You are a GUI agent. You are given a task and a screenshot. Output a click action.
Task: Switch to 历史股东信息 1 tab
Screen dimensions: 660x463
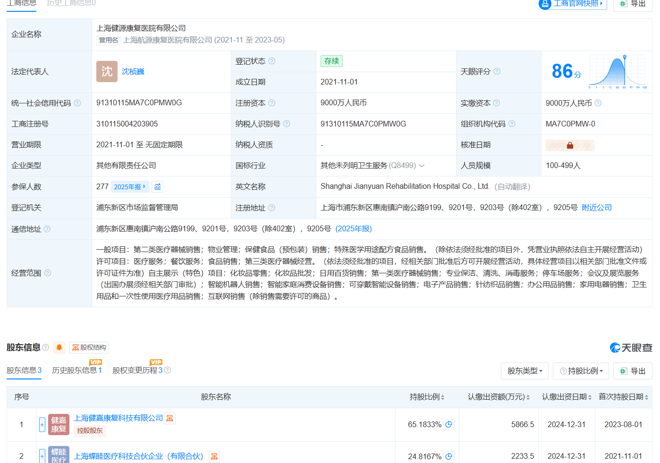coord(77,370)
